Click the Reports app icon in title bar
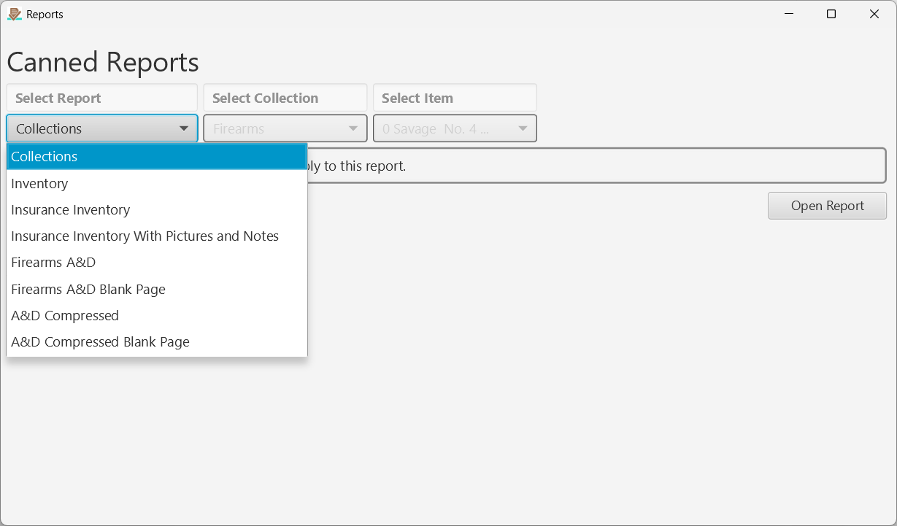The image size is (897, 526). pos(14,14)
